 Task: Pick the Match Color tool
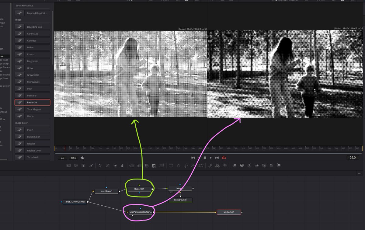(x=32, y=137)
